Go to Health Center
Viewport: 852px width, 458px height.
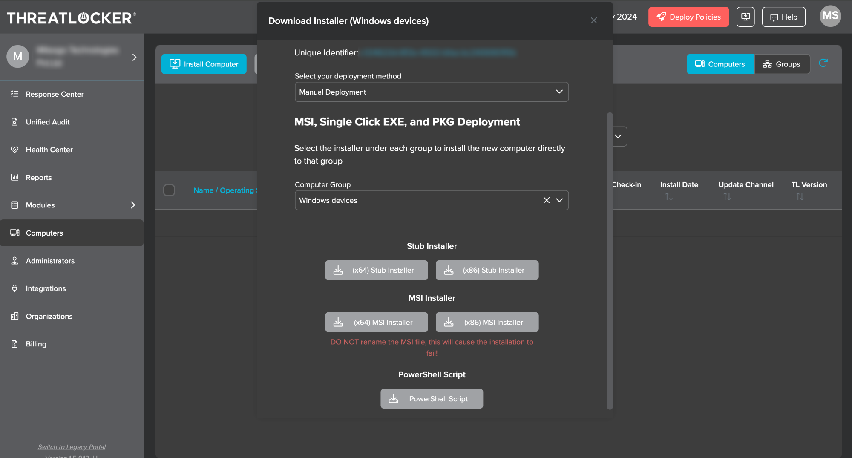[x=72, y=150]
